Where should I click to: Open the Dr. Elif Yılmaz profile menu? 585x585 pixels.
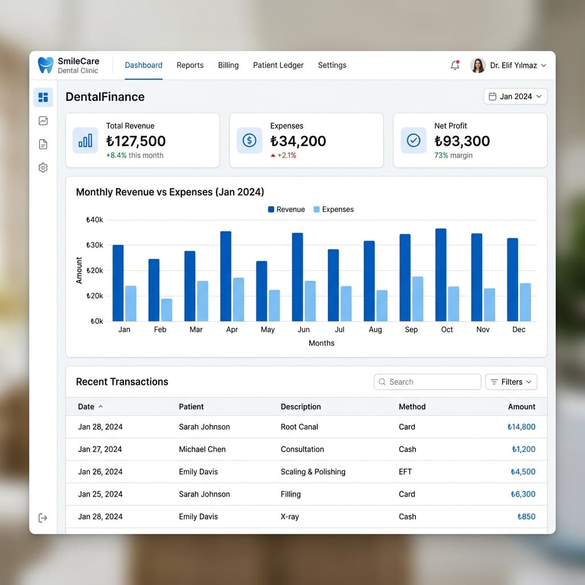click(508, 65)
